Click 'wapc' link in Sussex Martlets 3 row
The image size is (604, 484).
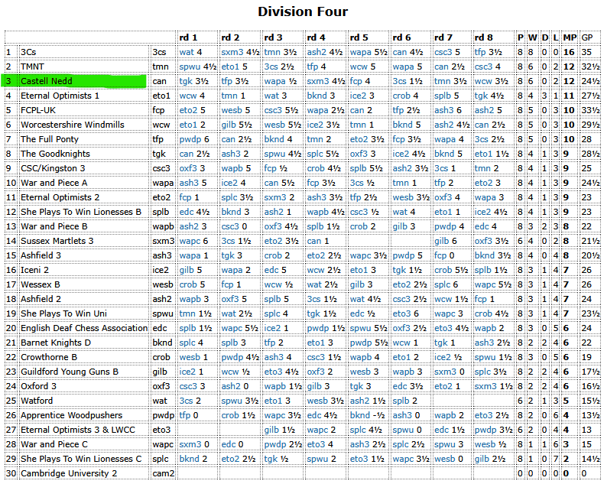coord(189,241)
